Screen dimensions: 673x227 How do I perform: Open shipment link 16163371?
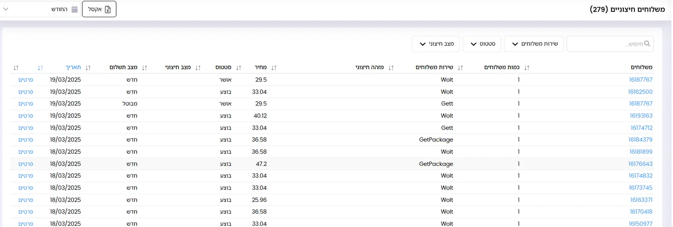point(641,200)
